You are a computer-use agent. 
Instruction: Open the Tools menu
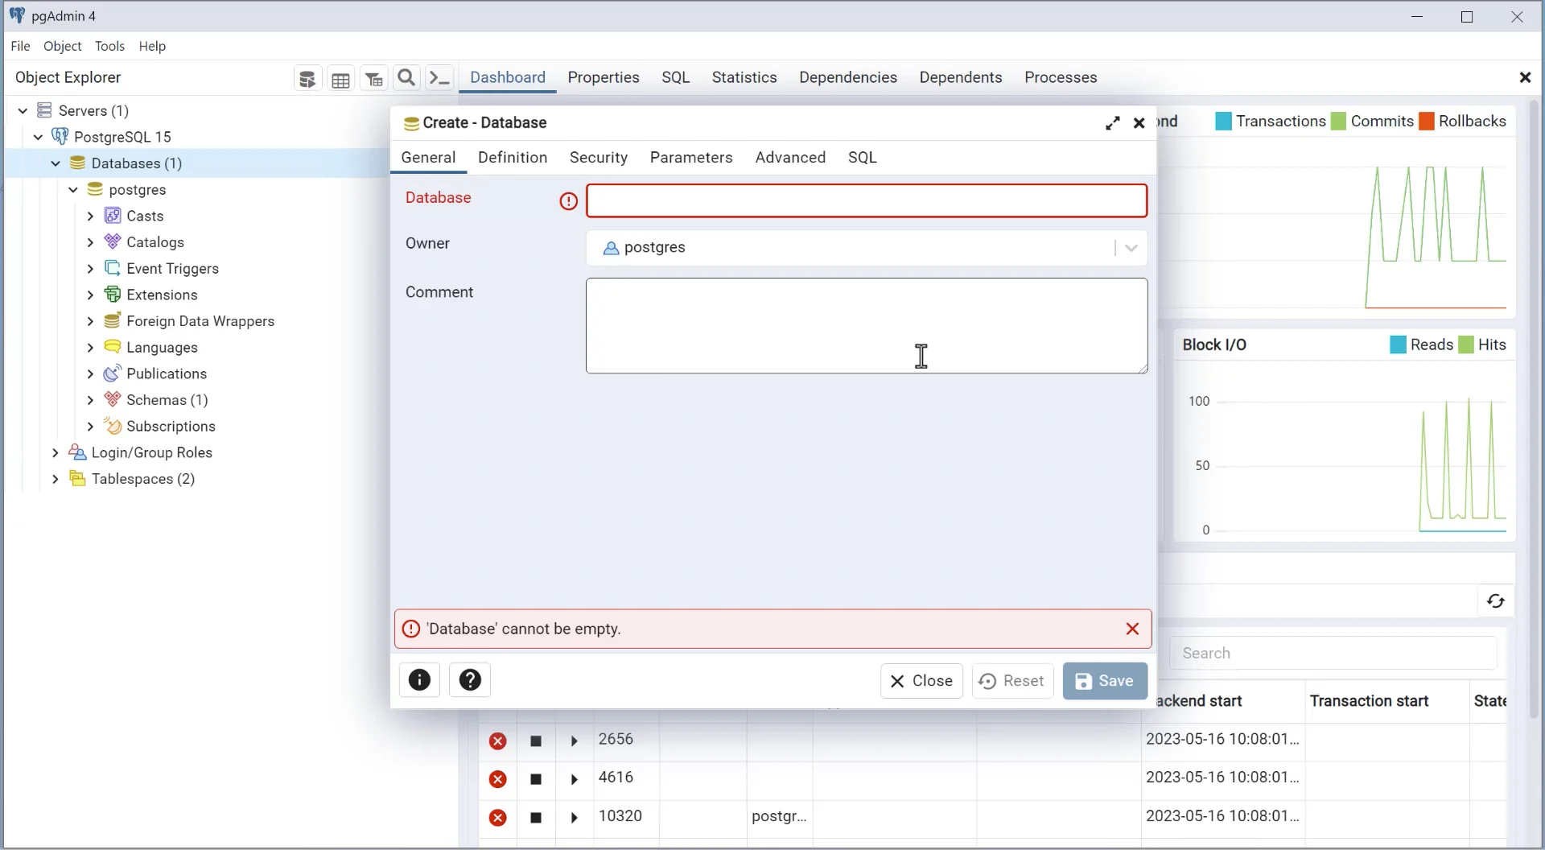[x=109, y=46]
